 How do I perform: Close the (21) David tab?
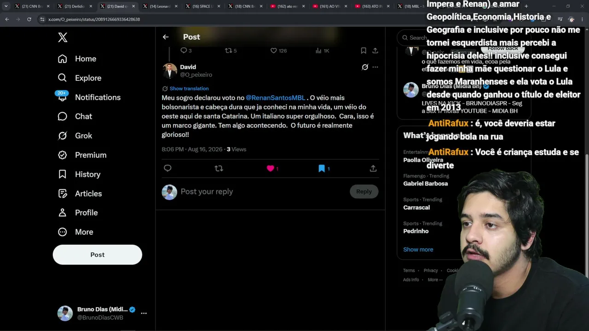tap(133, 6)
